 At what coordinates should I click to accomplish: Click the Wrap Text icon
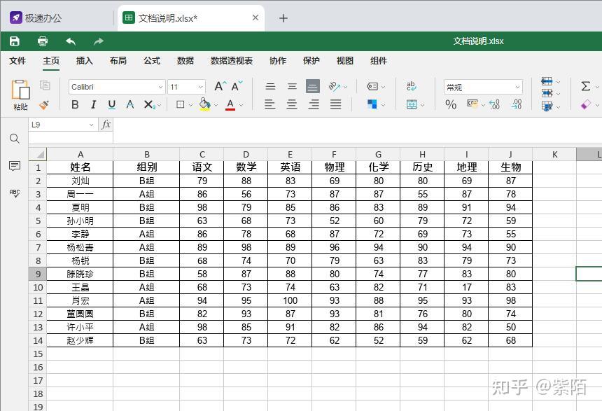tap(411, 86)
